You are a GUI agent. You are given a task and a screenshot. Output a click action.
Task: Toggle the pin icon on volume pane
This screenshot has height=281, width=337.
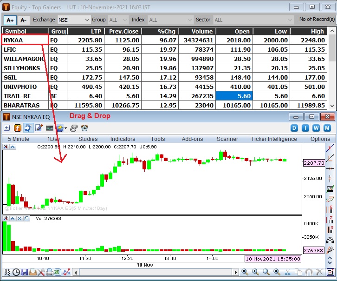[6, 219]
